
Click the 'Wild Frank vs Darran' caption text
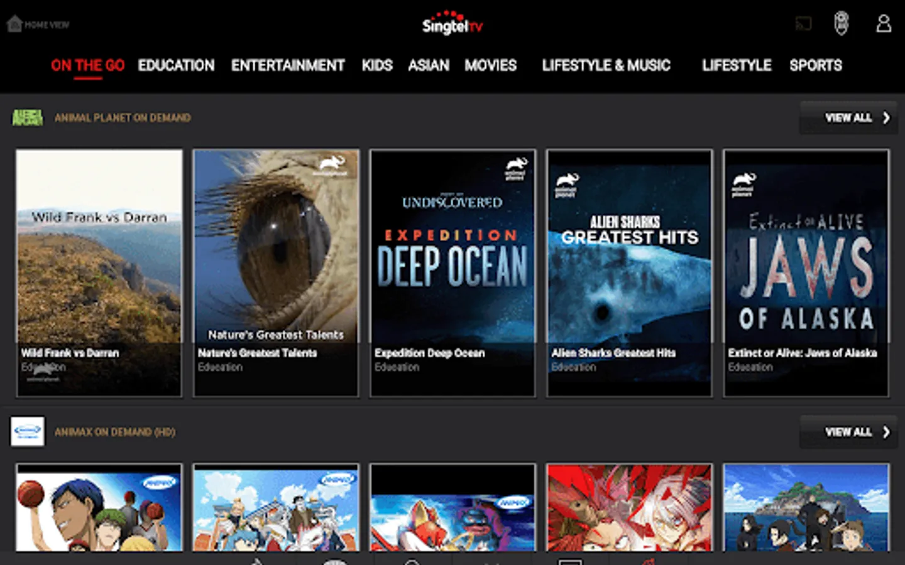pos(70,353)
